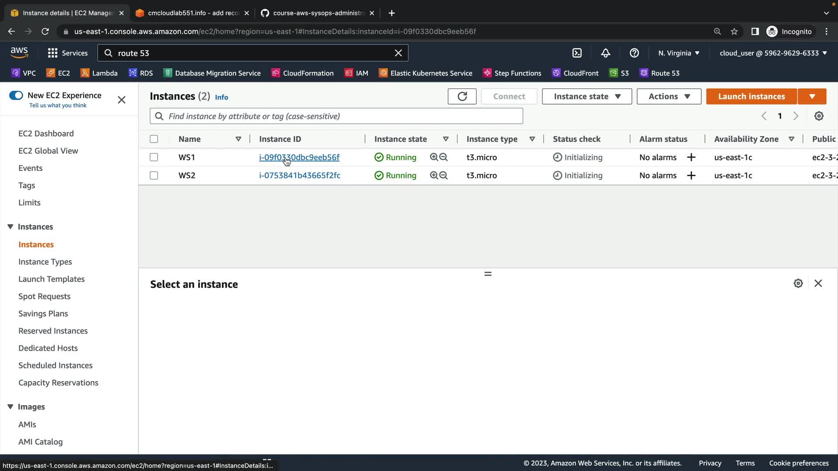This screenshot has height=471, width=838.
Task: Select the WS2 instance checkbox
Action: [x=154, y=175]
